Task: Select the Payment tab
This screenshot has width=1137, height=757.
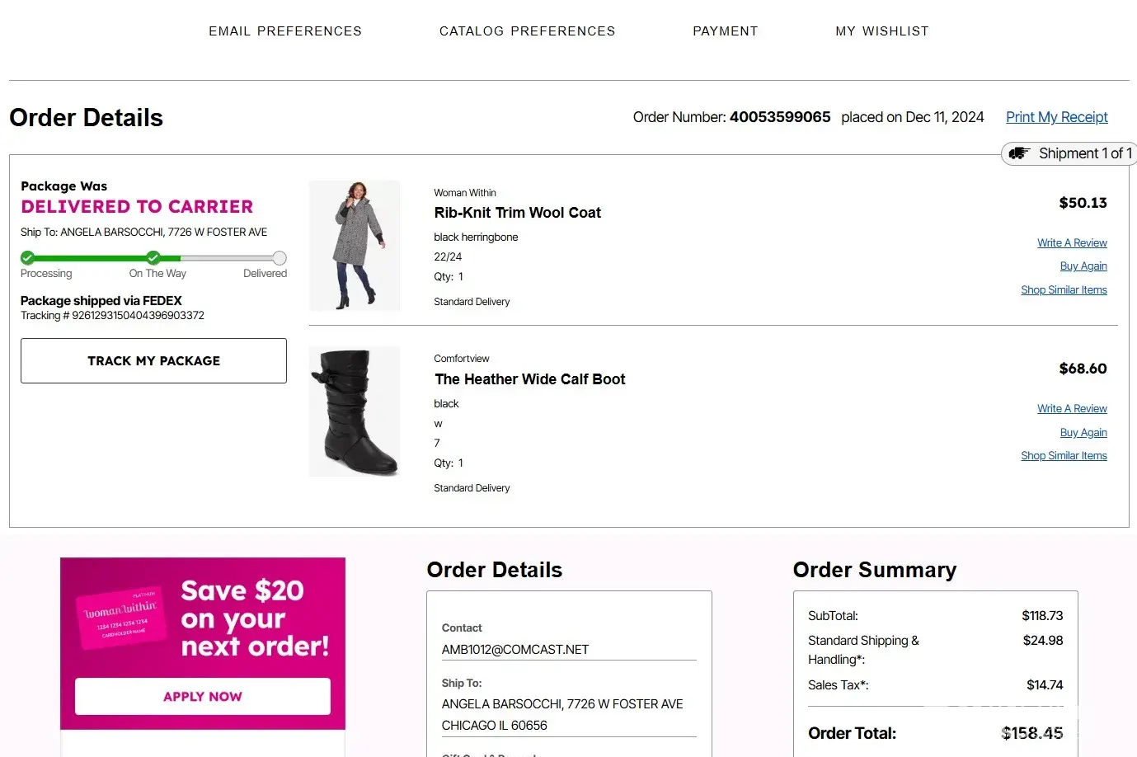Action: [725, 31]
